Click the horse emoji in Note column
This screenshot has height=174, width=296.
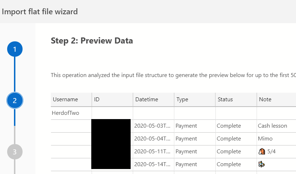coord(262,152)
